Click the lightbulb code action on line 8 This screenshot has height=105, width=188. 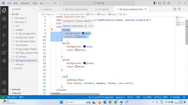pos(52,29)
